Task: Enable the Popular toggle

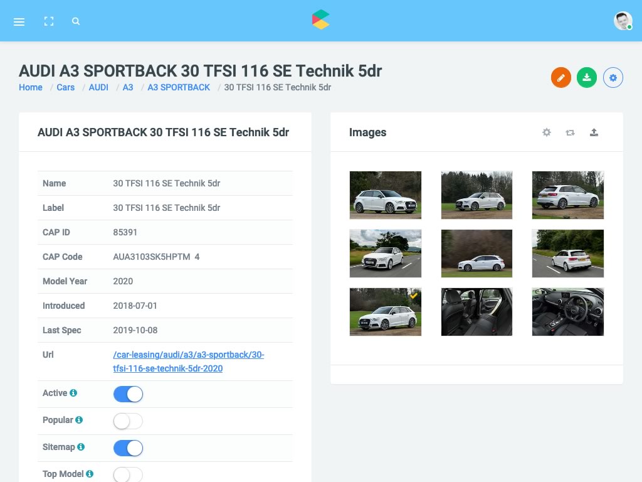Action: (x=128, y=421)
